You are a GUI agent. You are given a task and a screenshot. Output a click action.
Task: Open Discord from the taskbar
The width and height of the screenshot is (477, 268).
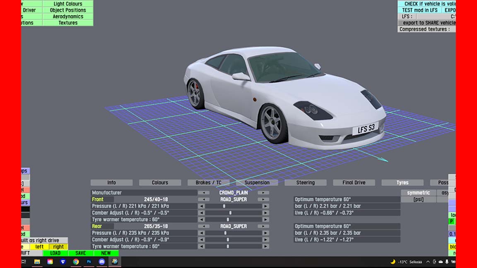pos(101,262)
